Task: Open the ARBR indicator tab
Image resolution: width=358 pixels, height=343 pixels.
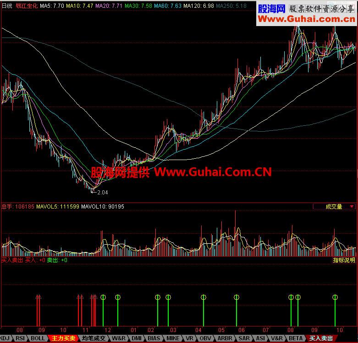Action: pos(225,338)
